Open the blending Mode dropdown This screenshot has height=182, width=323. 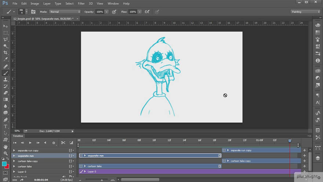[x=65, y=12]
